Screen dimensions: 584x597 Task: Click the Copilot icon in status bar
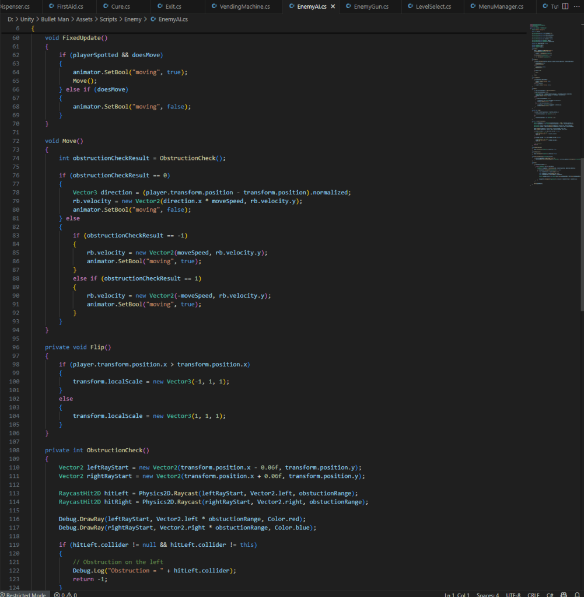(564, 595)
